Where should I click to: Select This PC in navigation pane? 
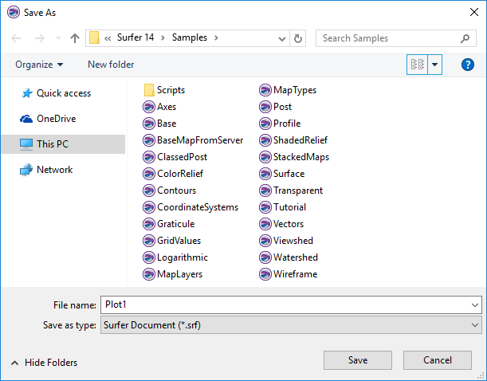point(63,144)
